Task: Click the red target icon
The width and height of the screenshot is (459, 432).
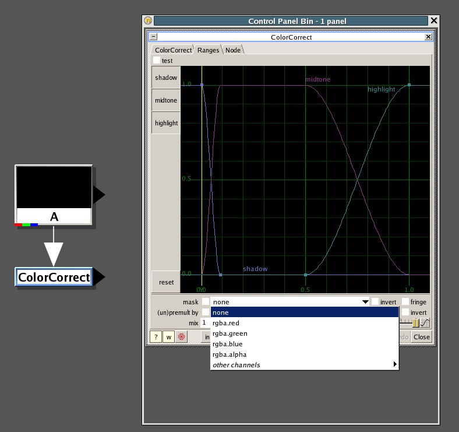Action: [182, 337]
